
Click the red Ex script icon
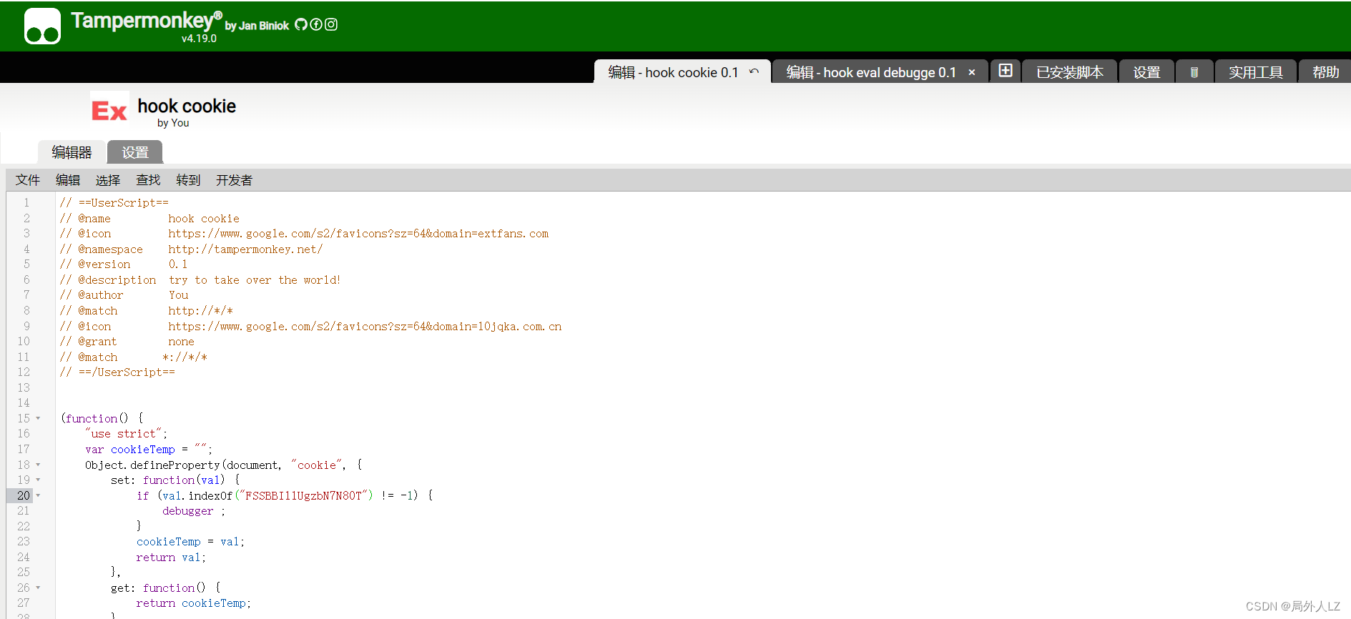tap(109, 111)
